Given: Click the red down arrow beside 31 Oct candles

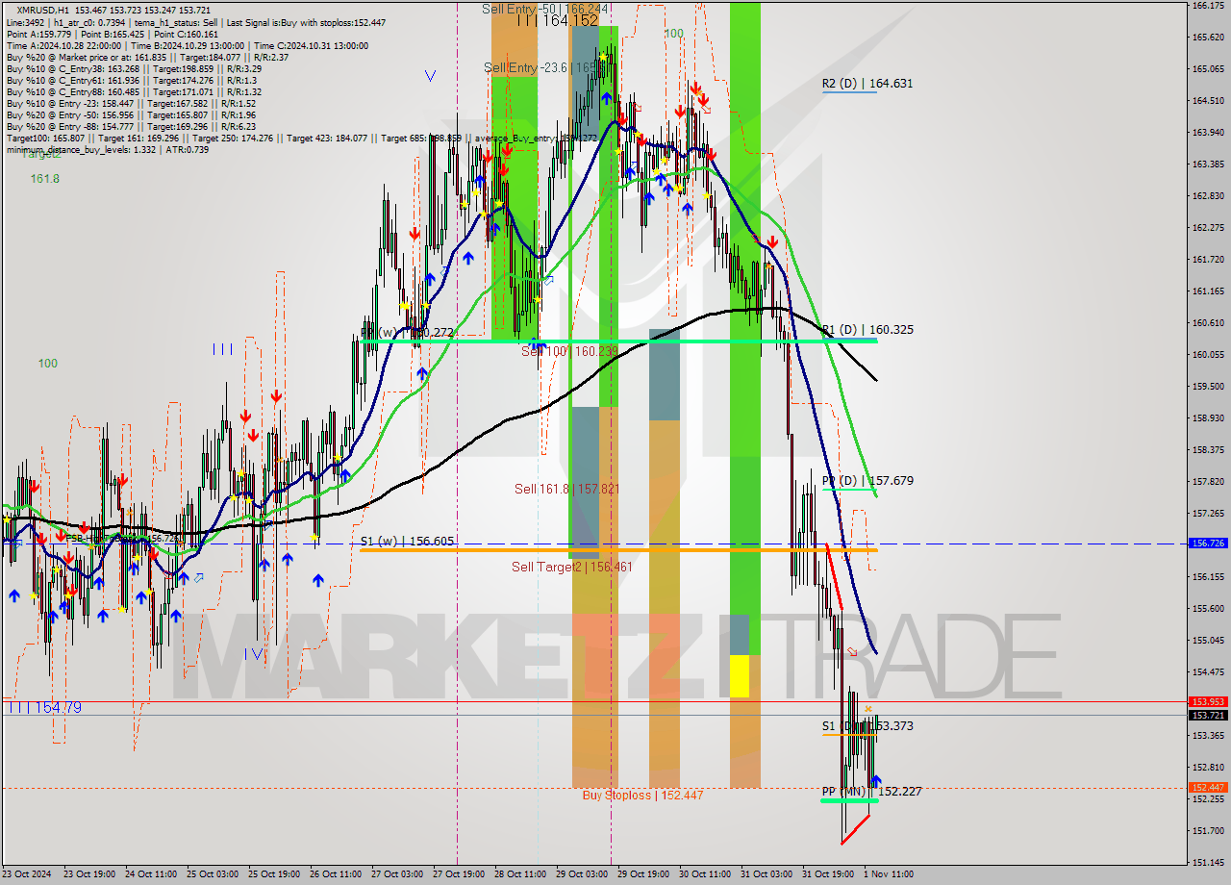Looking at the screenshot, I should click(x=771, y=242).
